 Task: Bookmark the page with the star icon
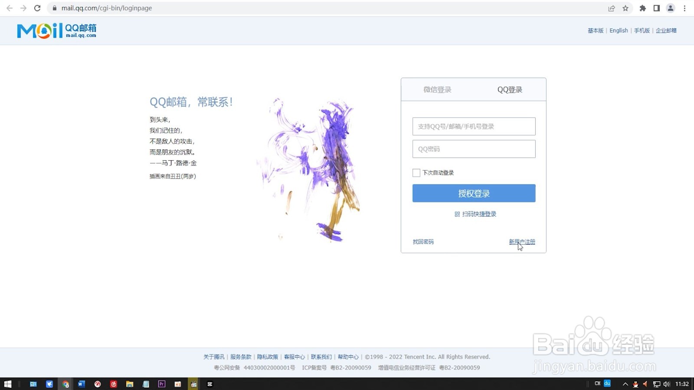(626, 8)
